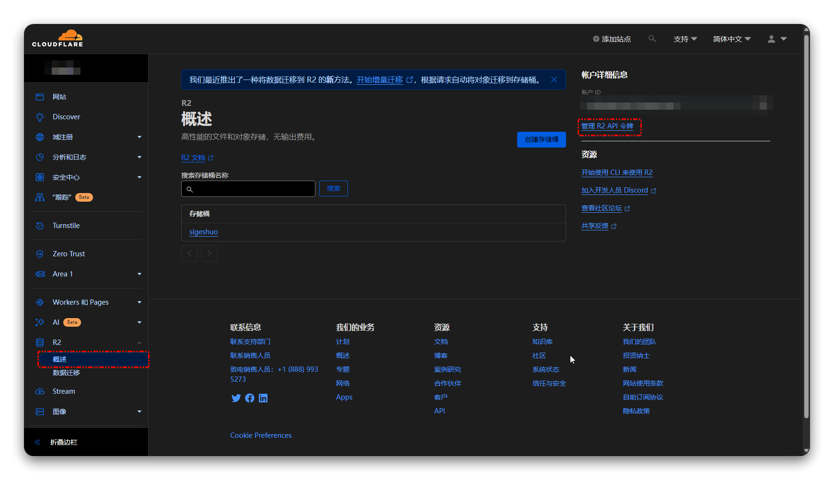
Task: Click the 搜索 button
Action: pos(334,189)
